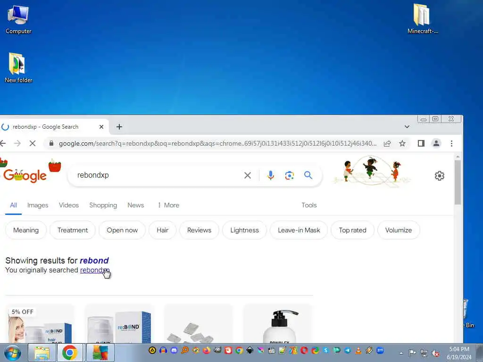Click the Chrome address bar URL
This screenshot has width=483, height=362.
pos(217,143)
